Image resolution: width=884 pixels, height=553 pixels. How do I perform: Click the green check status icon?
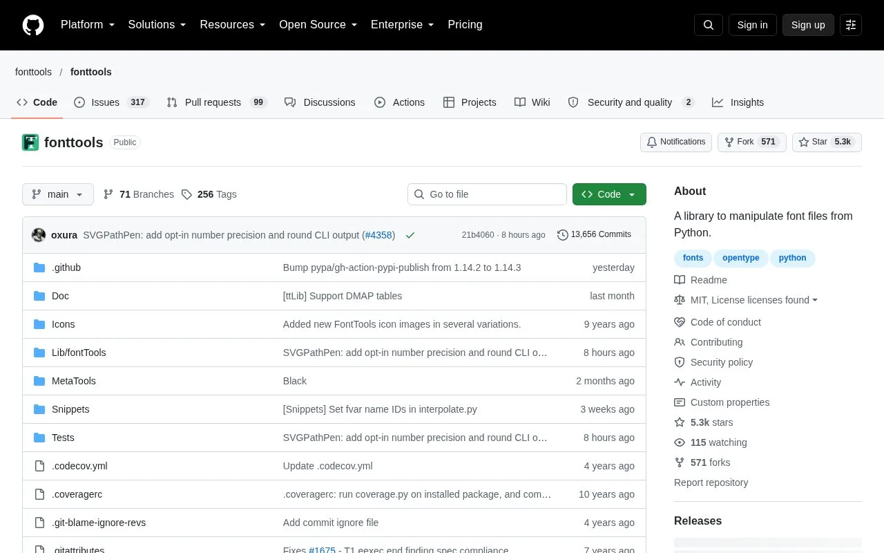[x=410, y=235]
